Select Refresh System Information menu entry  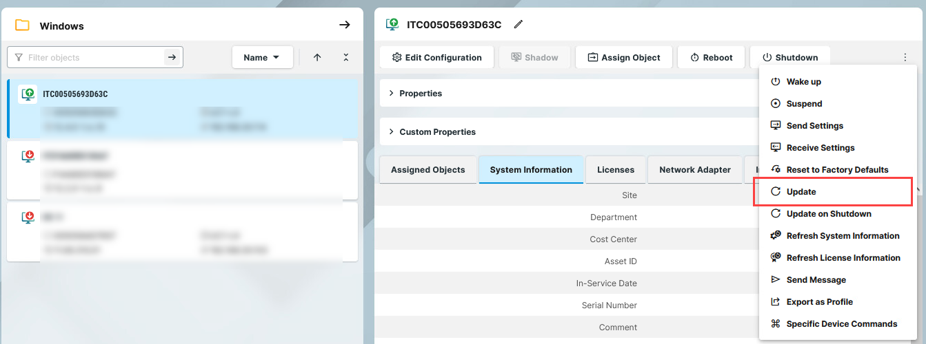843,236
